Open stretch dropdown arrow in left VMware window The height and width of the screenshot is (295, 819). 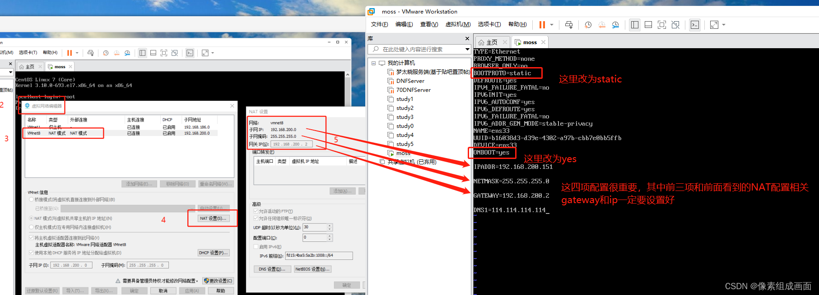213,53
